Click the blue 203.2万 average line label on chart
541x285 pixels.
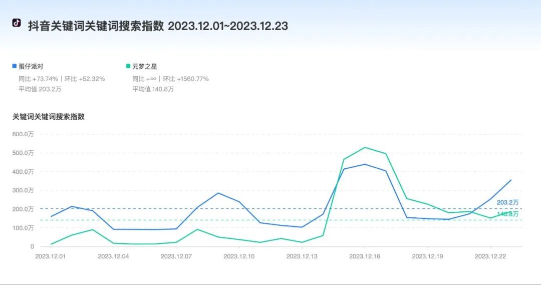click(x=507, y=202)
